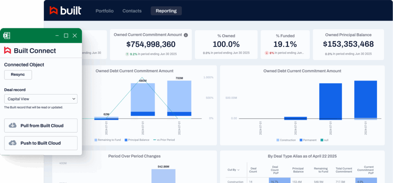The width and height of the screenshot is (393, 183).
Task: Select the Reporting tab
Action: [x=166, y=11]
